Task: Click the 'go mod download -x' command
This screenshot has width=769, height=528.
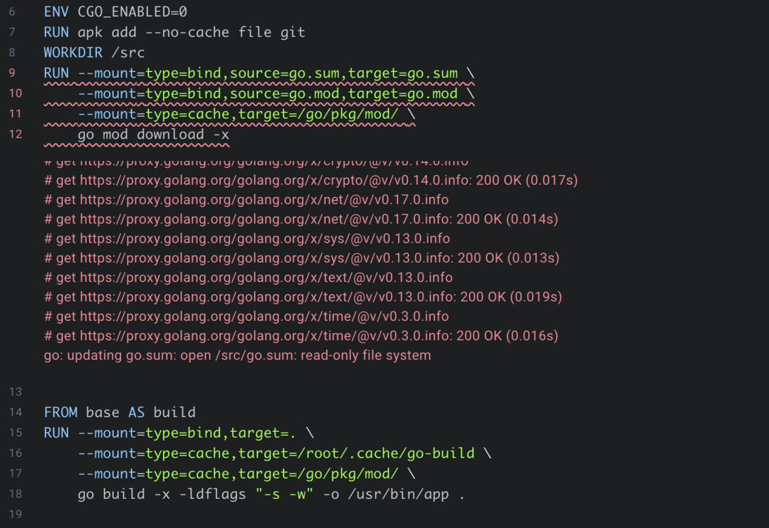Action: [x=153, y=134]
